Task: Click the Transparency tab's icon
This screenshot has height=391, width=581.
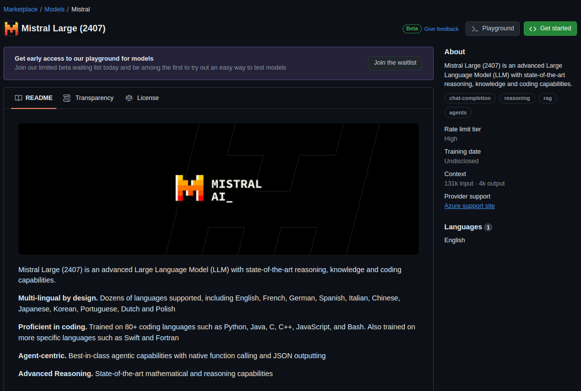Action: [67, 98]
